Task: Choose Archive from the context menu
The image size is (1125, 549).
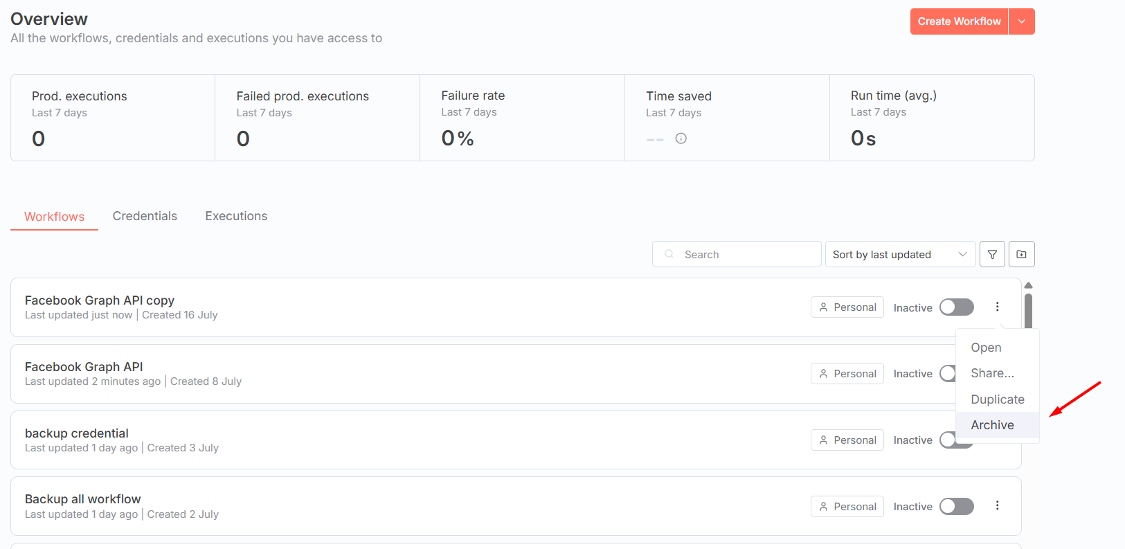Action: tap(997, 425)
